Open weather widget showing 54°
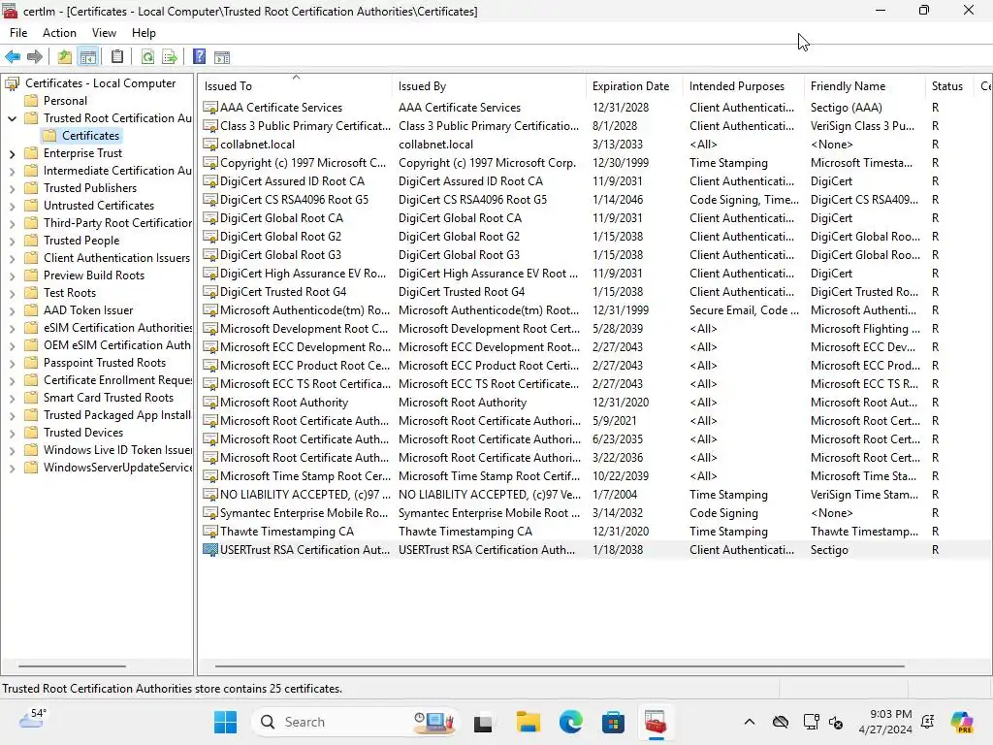 coord(33,719)
